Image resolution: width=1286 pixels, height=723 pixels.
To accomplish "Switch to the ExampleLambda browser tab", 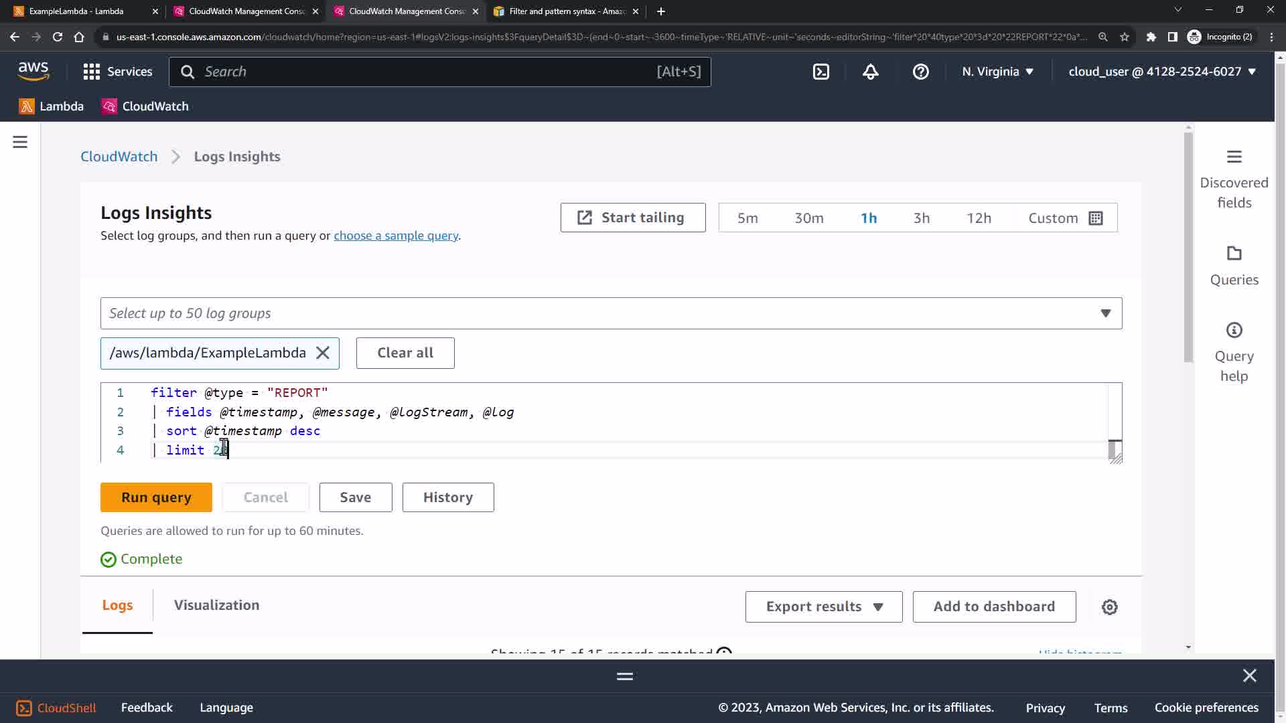I will (x=77, y=11).
